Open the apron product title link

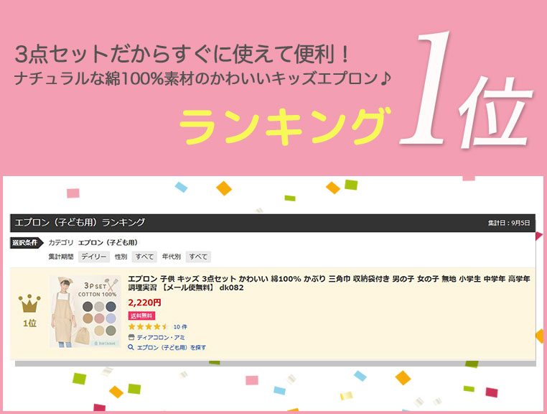[x=329, y=283]
